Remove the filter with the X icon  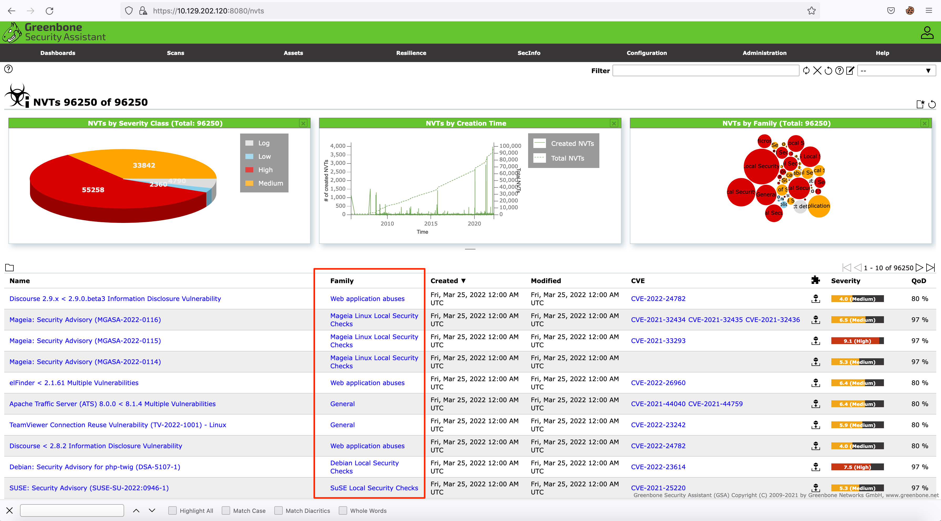coord(817,70)
